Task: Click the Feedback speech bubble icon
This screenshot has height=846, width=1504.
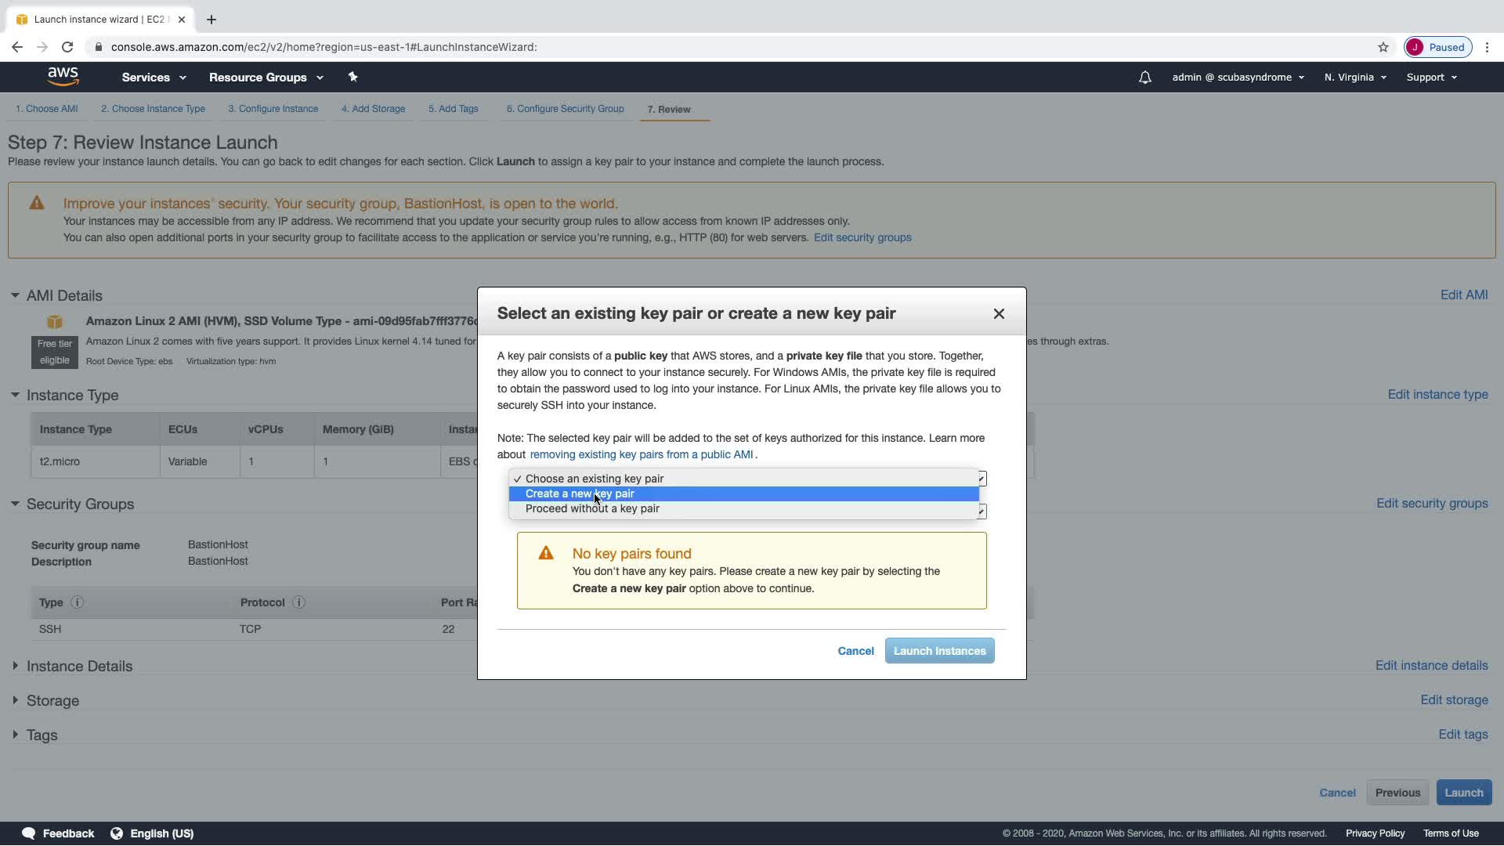Action: click(x=29, y=833)
